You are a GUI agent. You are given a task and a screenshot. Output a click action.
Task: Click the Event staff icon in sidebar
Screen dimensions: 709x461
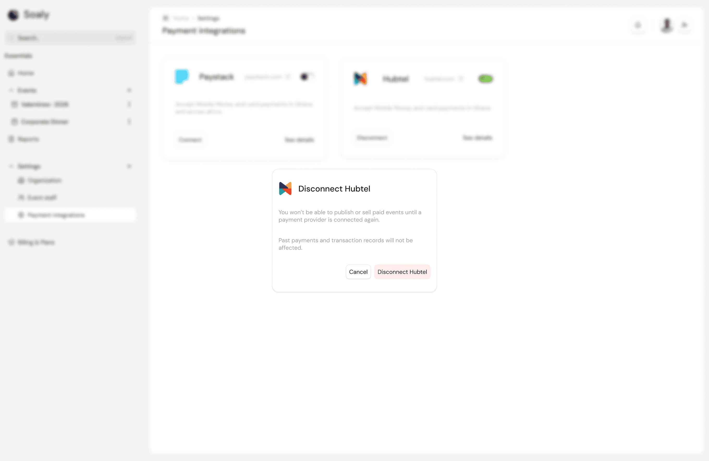click(x=21, y=197)
